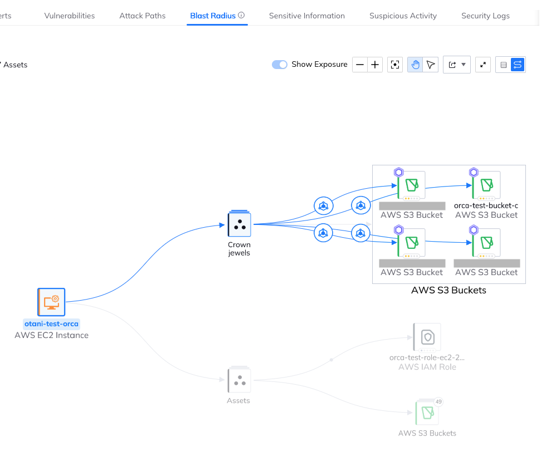The width and height of the screenshot is (551, 451).
Task: Click the greyed Assets group node
Action: (240, 380)
